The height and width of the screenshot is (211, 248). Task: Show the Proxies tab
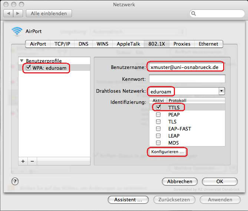coord(182,44)
